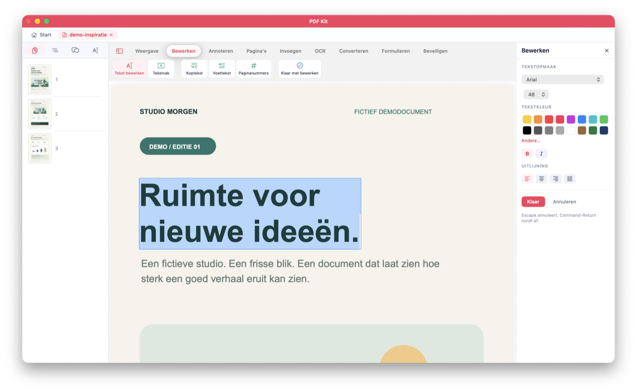The height and width of the screenshot is (392, 637).
Task: Open page 3 thumbnail
Action: (40, 148)
